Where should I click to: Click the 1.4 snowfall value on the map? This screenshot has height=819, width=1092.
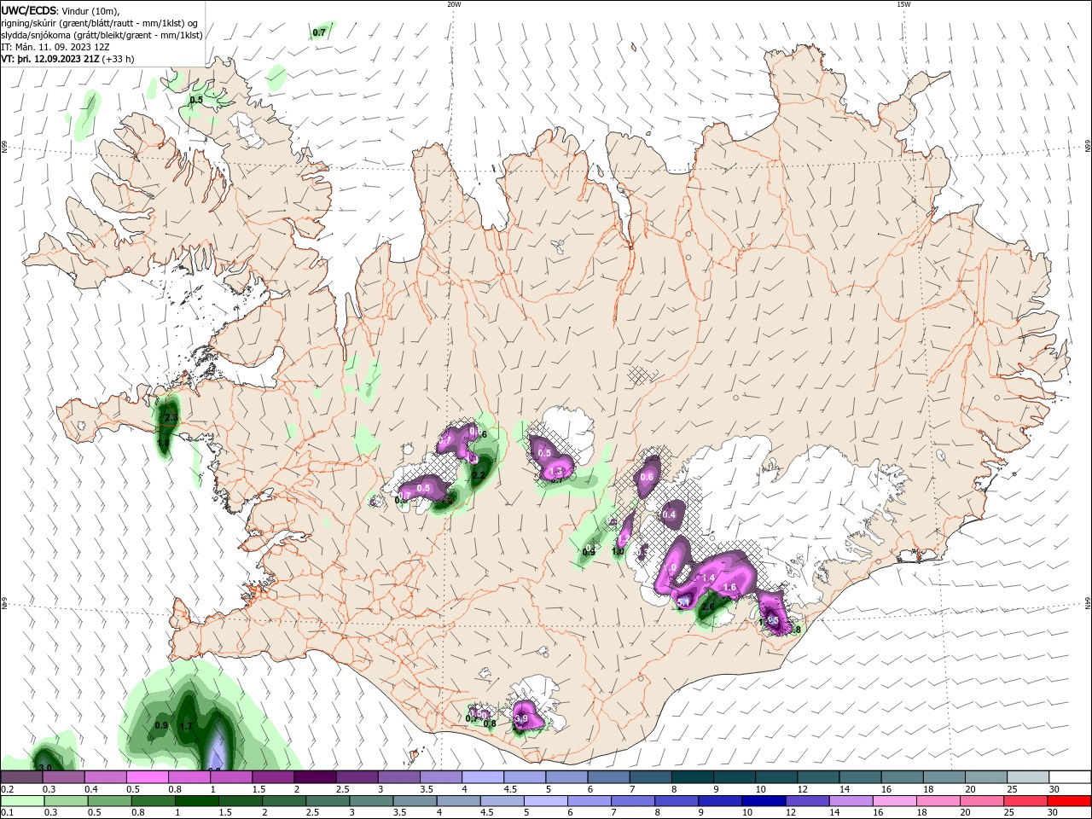pyautogui.click(x=707, y=578)
